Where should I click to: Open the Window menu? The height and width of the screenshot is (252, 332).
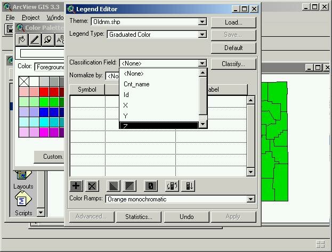coord(55,18)
